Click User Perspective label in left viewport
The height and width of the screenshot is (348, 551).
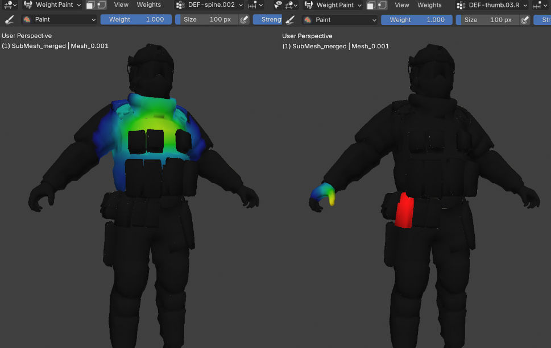tap(27, 36)
